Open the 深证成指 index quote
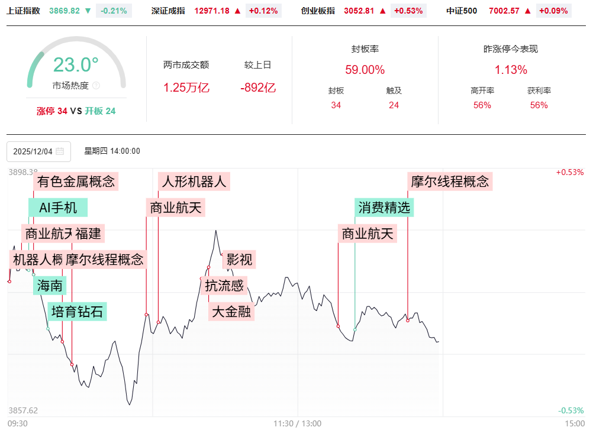Image resolution: width=593 pixels, height=437 pixels. point(168,11)
